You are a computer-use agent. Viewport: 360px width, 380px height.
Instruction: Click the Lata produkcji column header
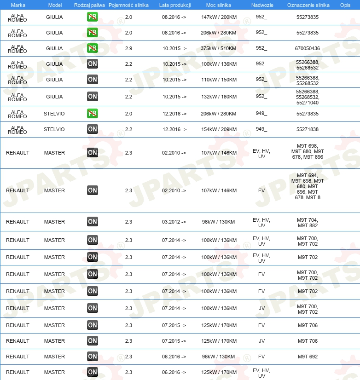(175, 5)
